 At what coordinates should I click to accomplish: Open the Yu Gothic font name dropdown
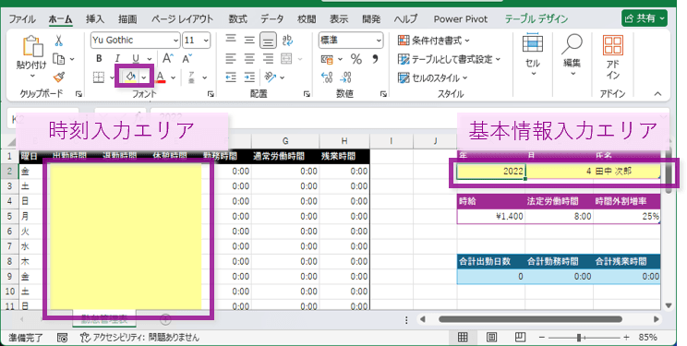[x=175, y=41]
